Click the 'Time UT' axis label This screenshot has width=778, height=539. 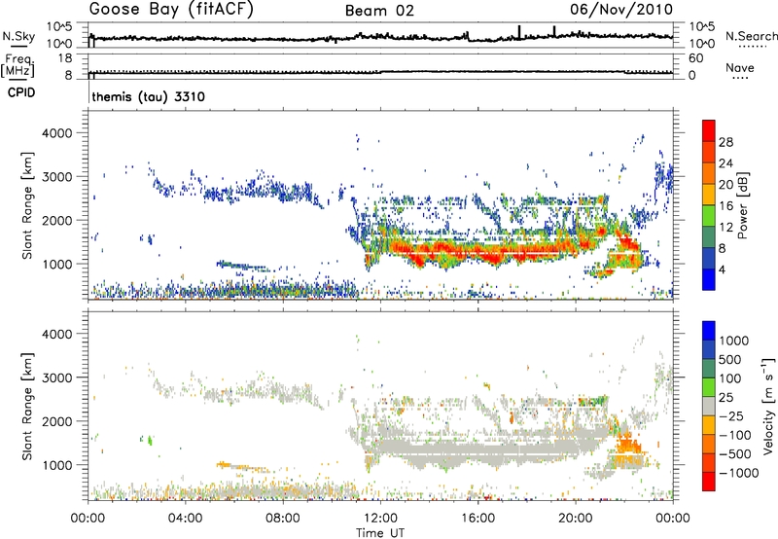tap(380, 533)
